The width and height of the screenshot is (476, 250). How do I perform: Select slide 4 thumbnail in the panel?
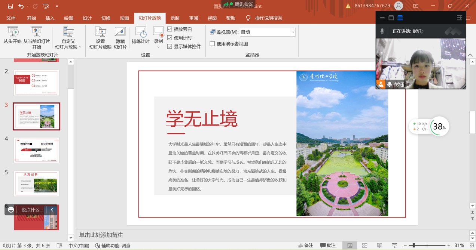coord(36,150)
